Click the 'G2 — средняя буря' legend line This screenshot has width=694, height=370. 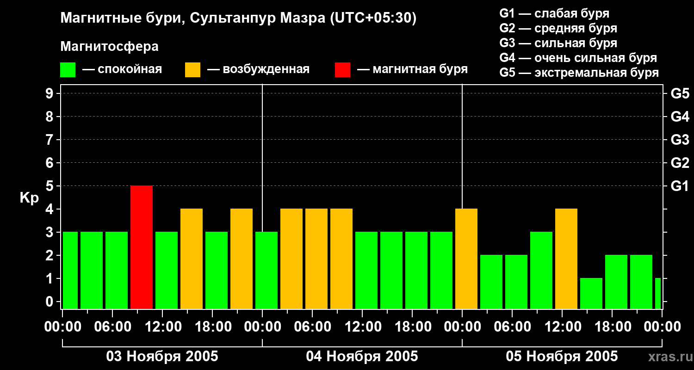pyautogui.click(x=558, y=28)
